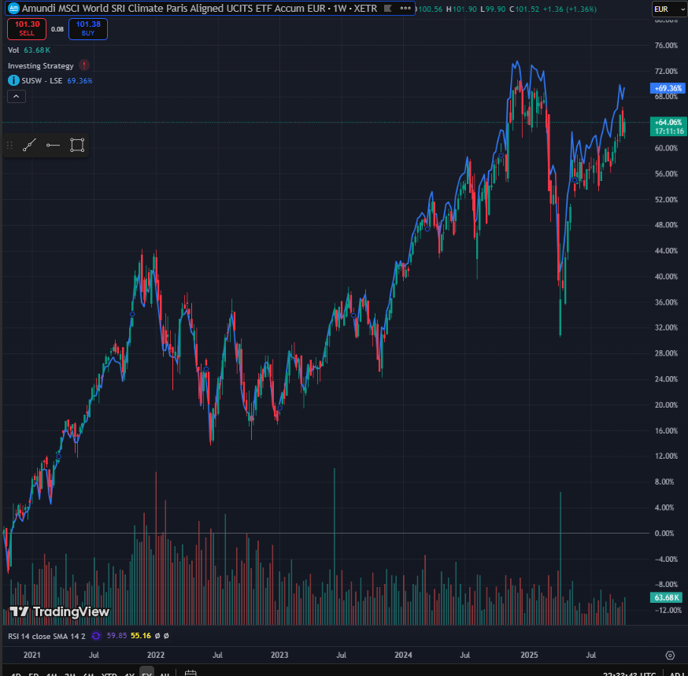The height and width of the screenshot is (676, 688).
Task: Open the EUR currency dropdown
Action: pos(668,9)
